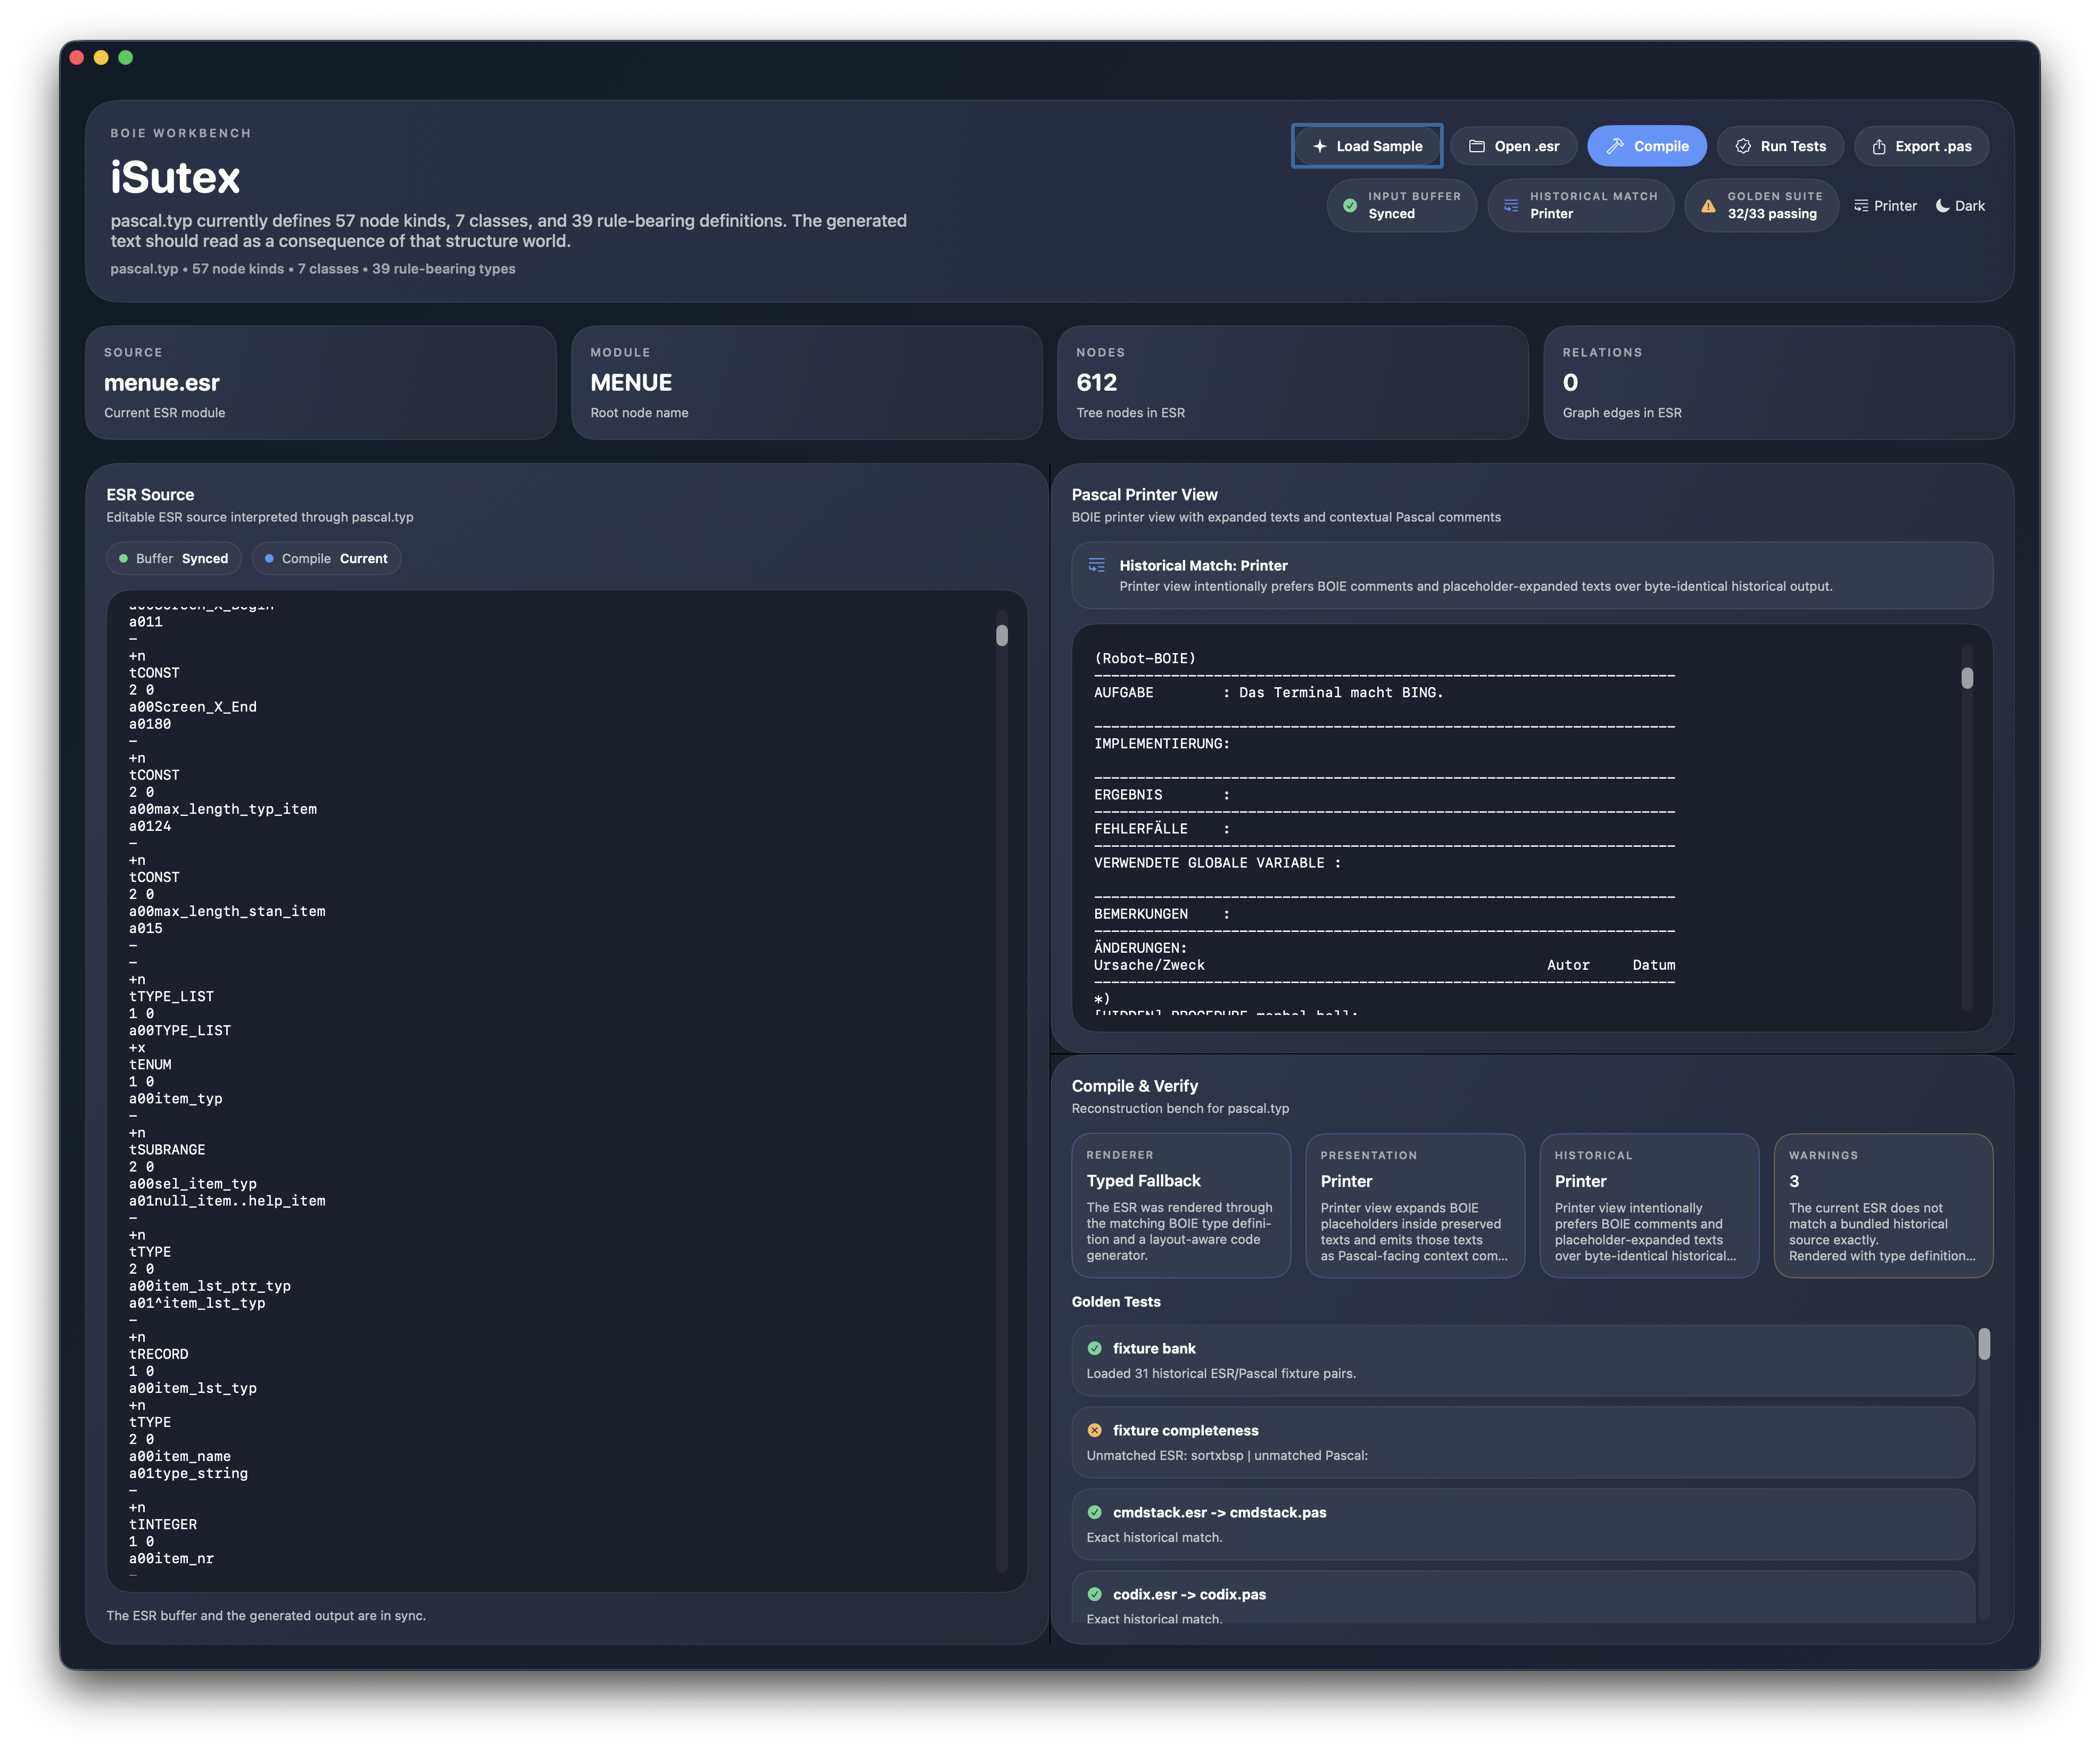Click the Load Sample sparkle icon
This screenshot has width=2100, height=1749.
(1320, 145)
